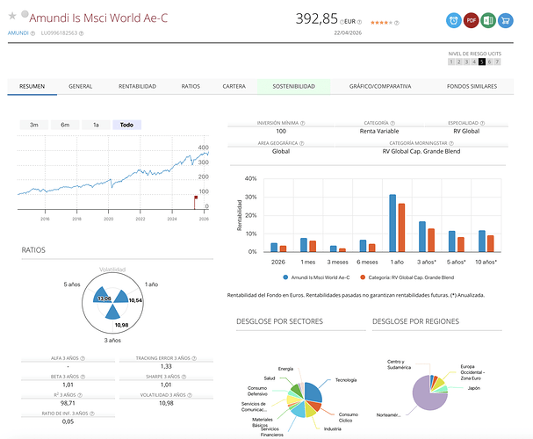Toggle Amundi Is Msci World Ae-C legend series

point(316,277)
